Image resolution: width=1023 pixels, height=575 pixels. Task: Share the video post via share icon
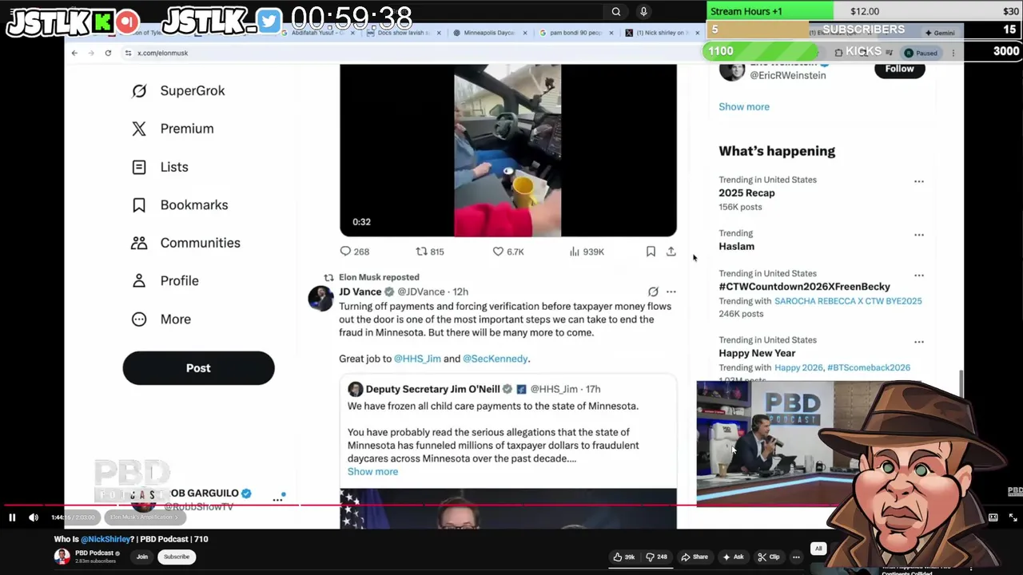coord(671,252)
